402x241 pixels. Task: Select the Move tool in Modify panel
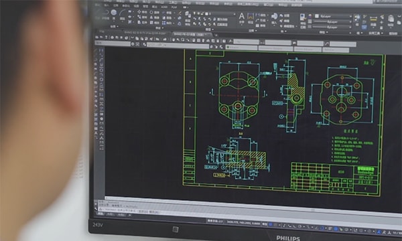[x=142, y=12]
